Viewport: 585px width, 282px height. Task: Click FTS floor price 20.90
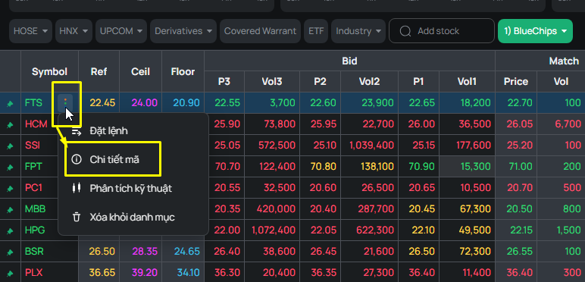click(186, 102)
